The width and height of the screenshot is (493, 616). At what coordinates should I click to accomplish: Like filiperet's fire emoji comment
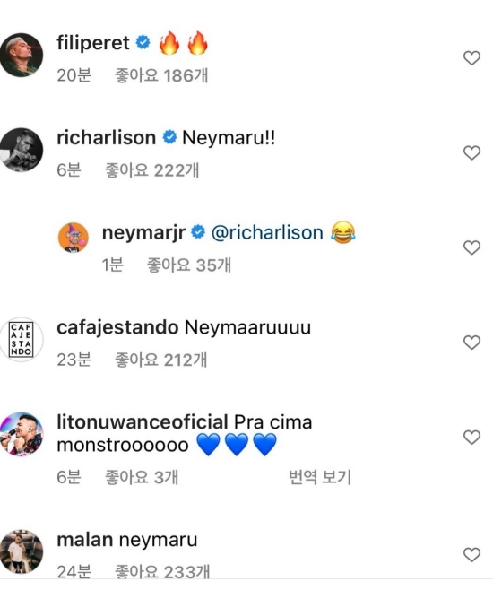click(471, 58)
